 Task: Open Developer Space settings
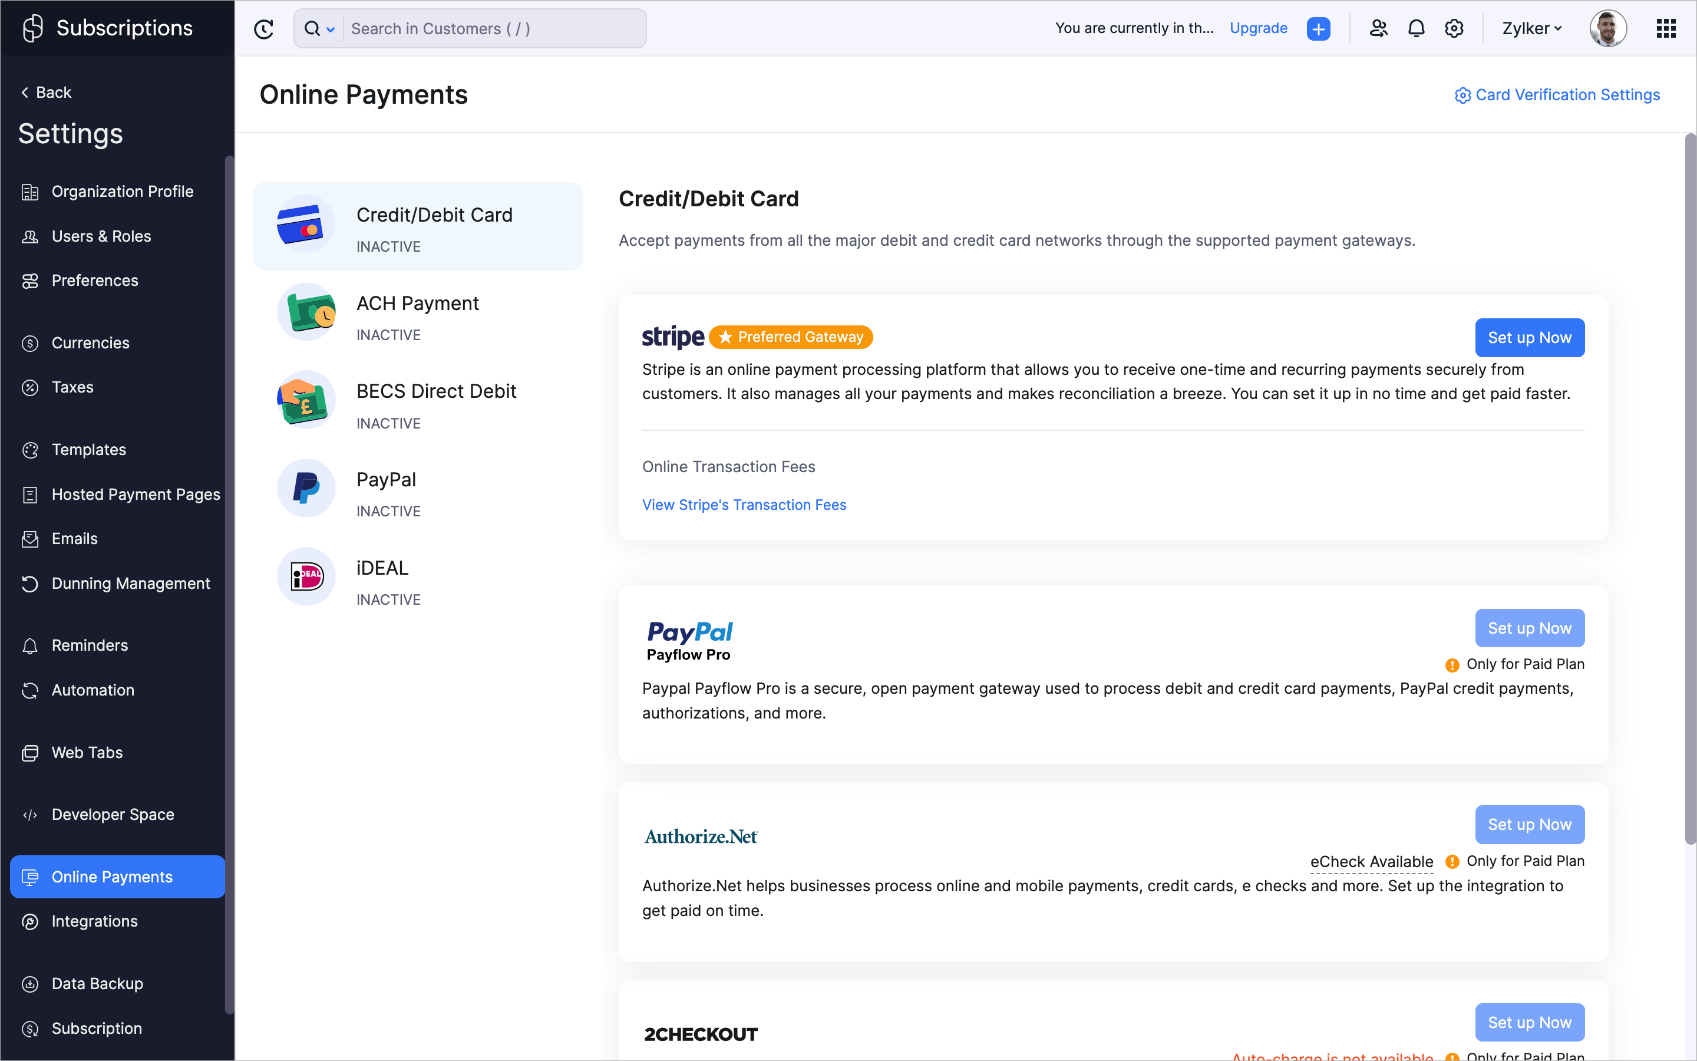click(x=117, y=815)
